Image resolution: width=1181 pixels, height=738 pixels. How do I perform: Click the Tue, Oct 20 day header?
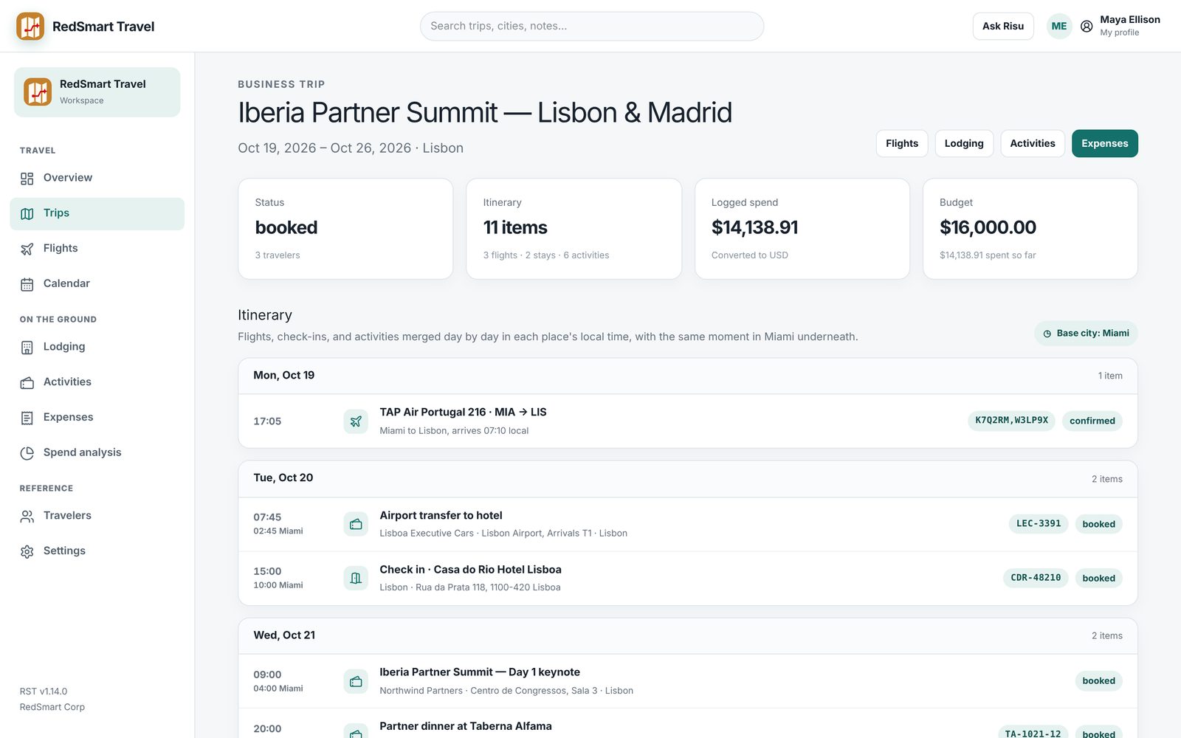688,479
